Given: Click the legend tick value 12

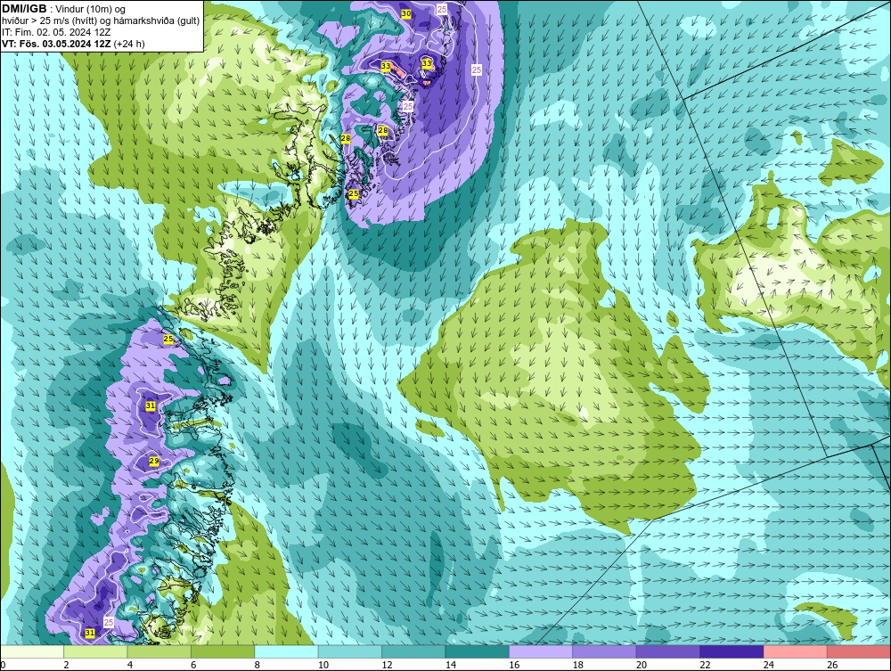Looking at the screenshot, I should point(387,665).
